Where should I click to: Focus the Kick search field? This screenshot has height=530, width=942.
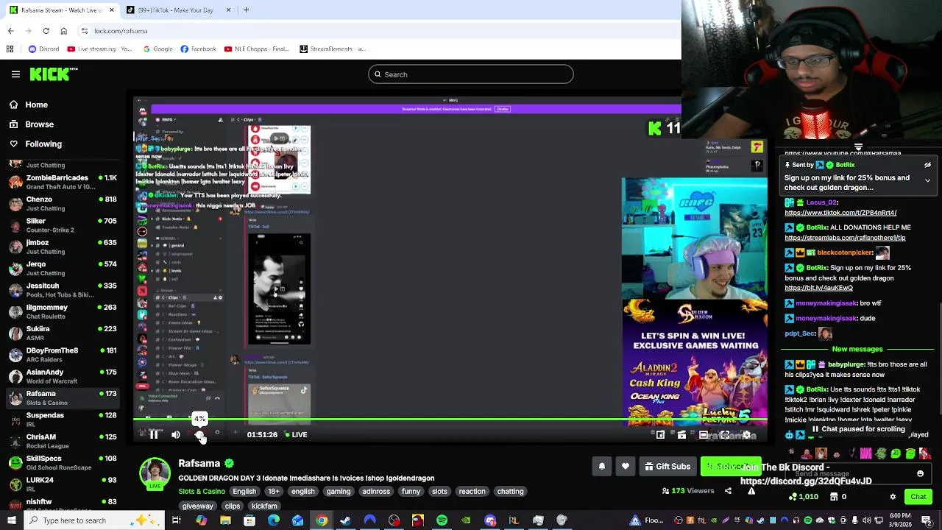(471, 74)
